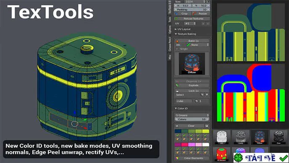The image size is (289, 163).
Task: Choose the red ID Element bake thumbnail
Action: coord(221,155)
